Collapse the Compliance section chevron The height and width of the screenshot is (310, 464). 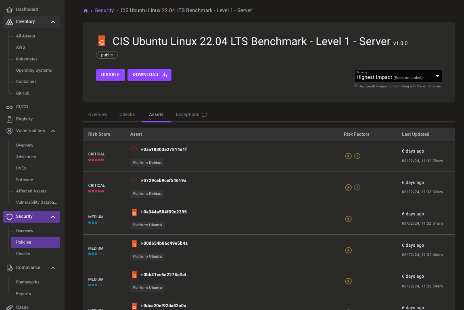pyautogui.click(x=53, y=268)
